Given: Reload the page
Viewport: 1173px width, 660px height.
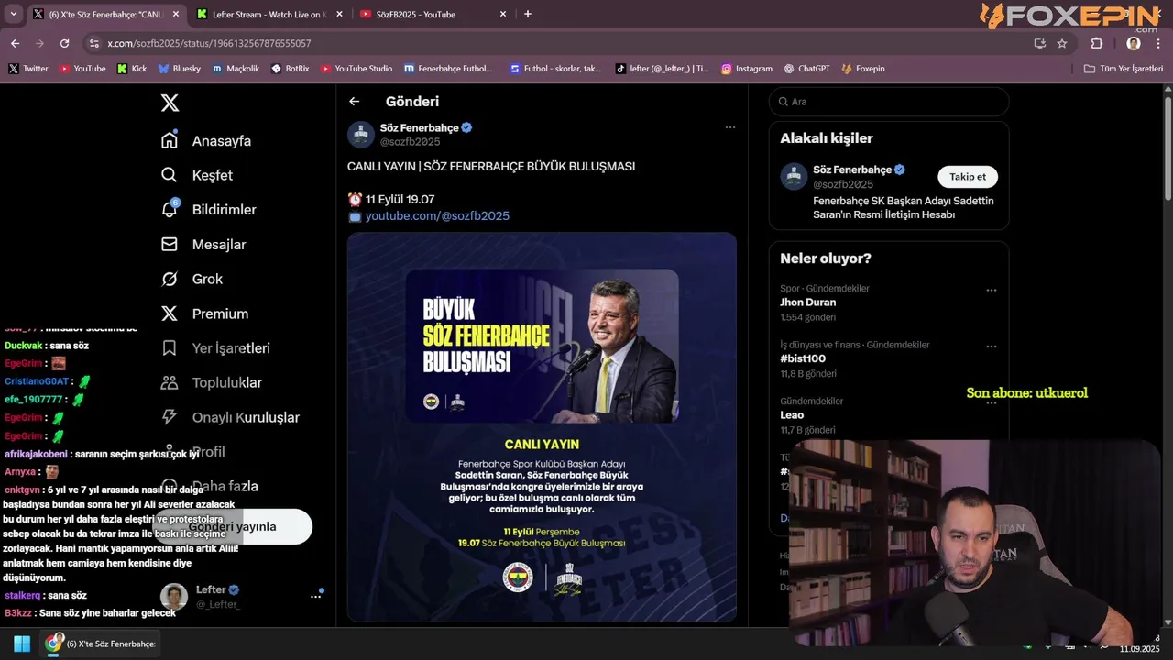Looking at the screenshot, I should (x=64, y=43).
